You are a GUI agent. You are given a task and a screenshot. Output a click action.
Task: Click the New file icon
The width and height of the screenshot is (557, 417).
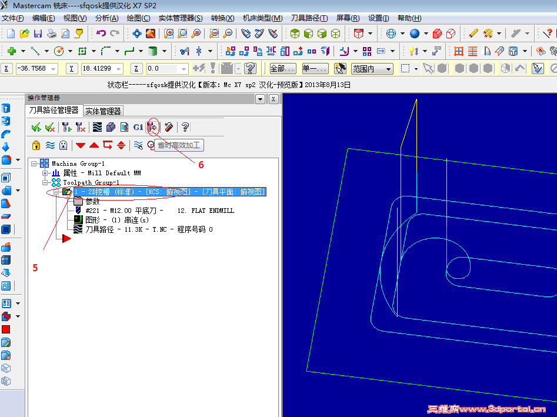point(11,34)
